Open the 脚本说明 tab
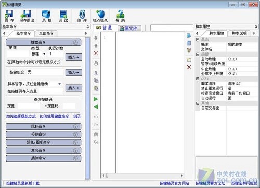 coord(239,33)
